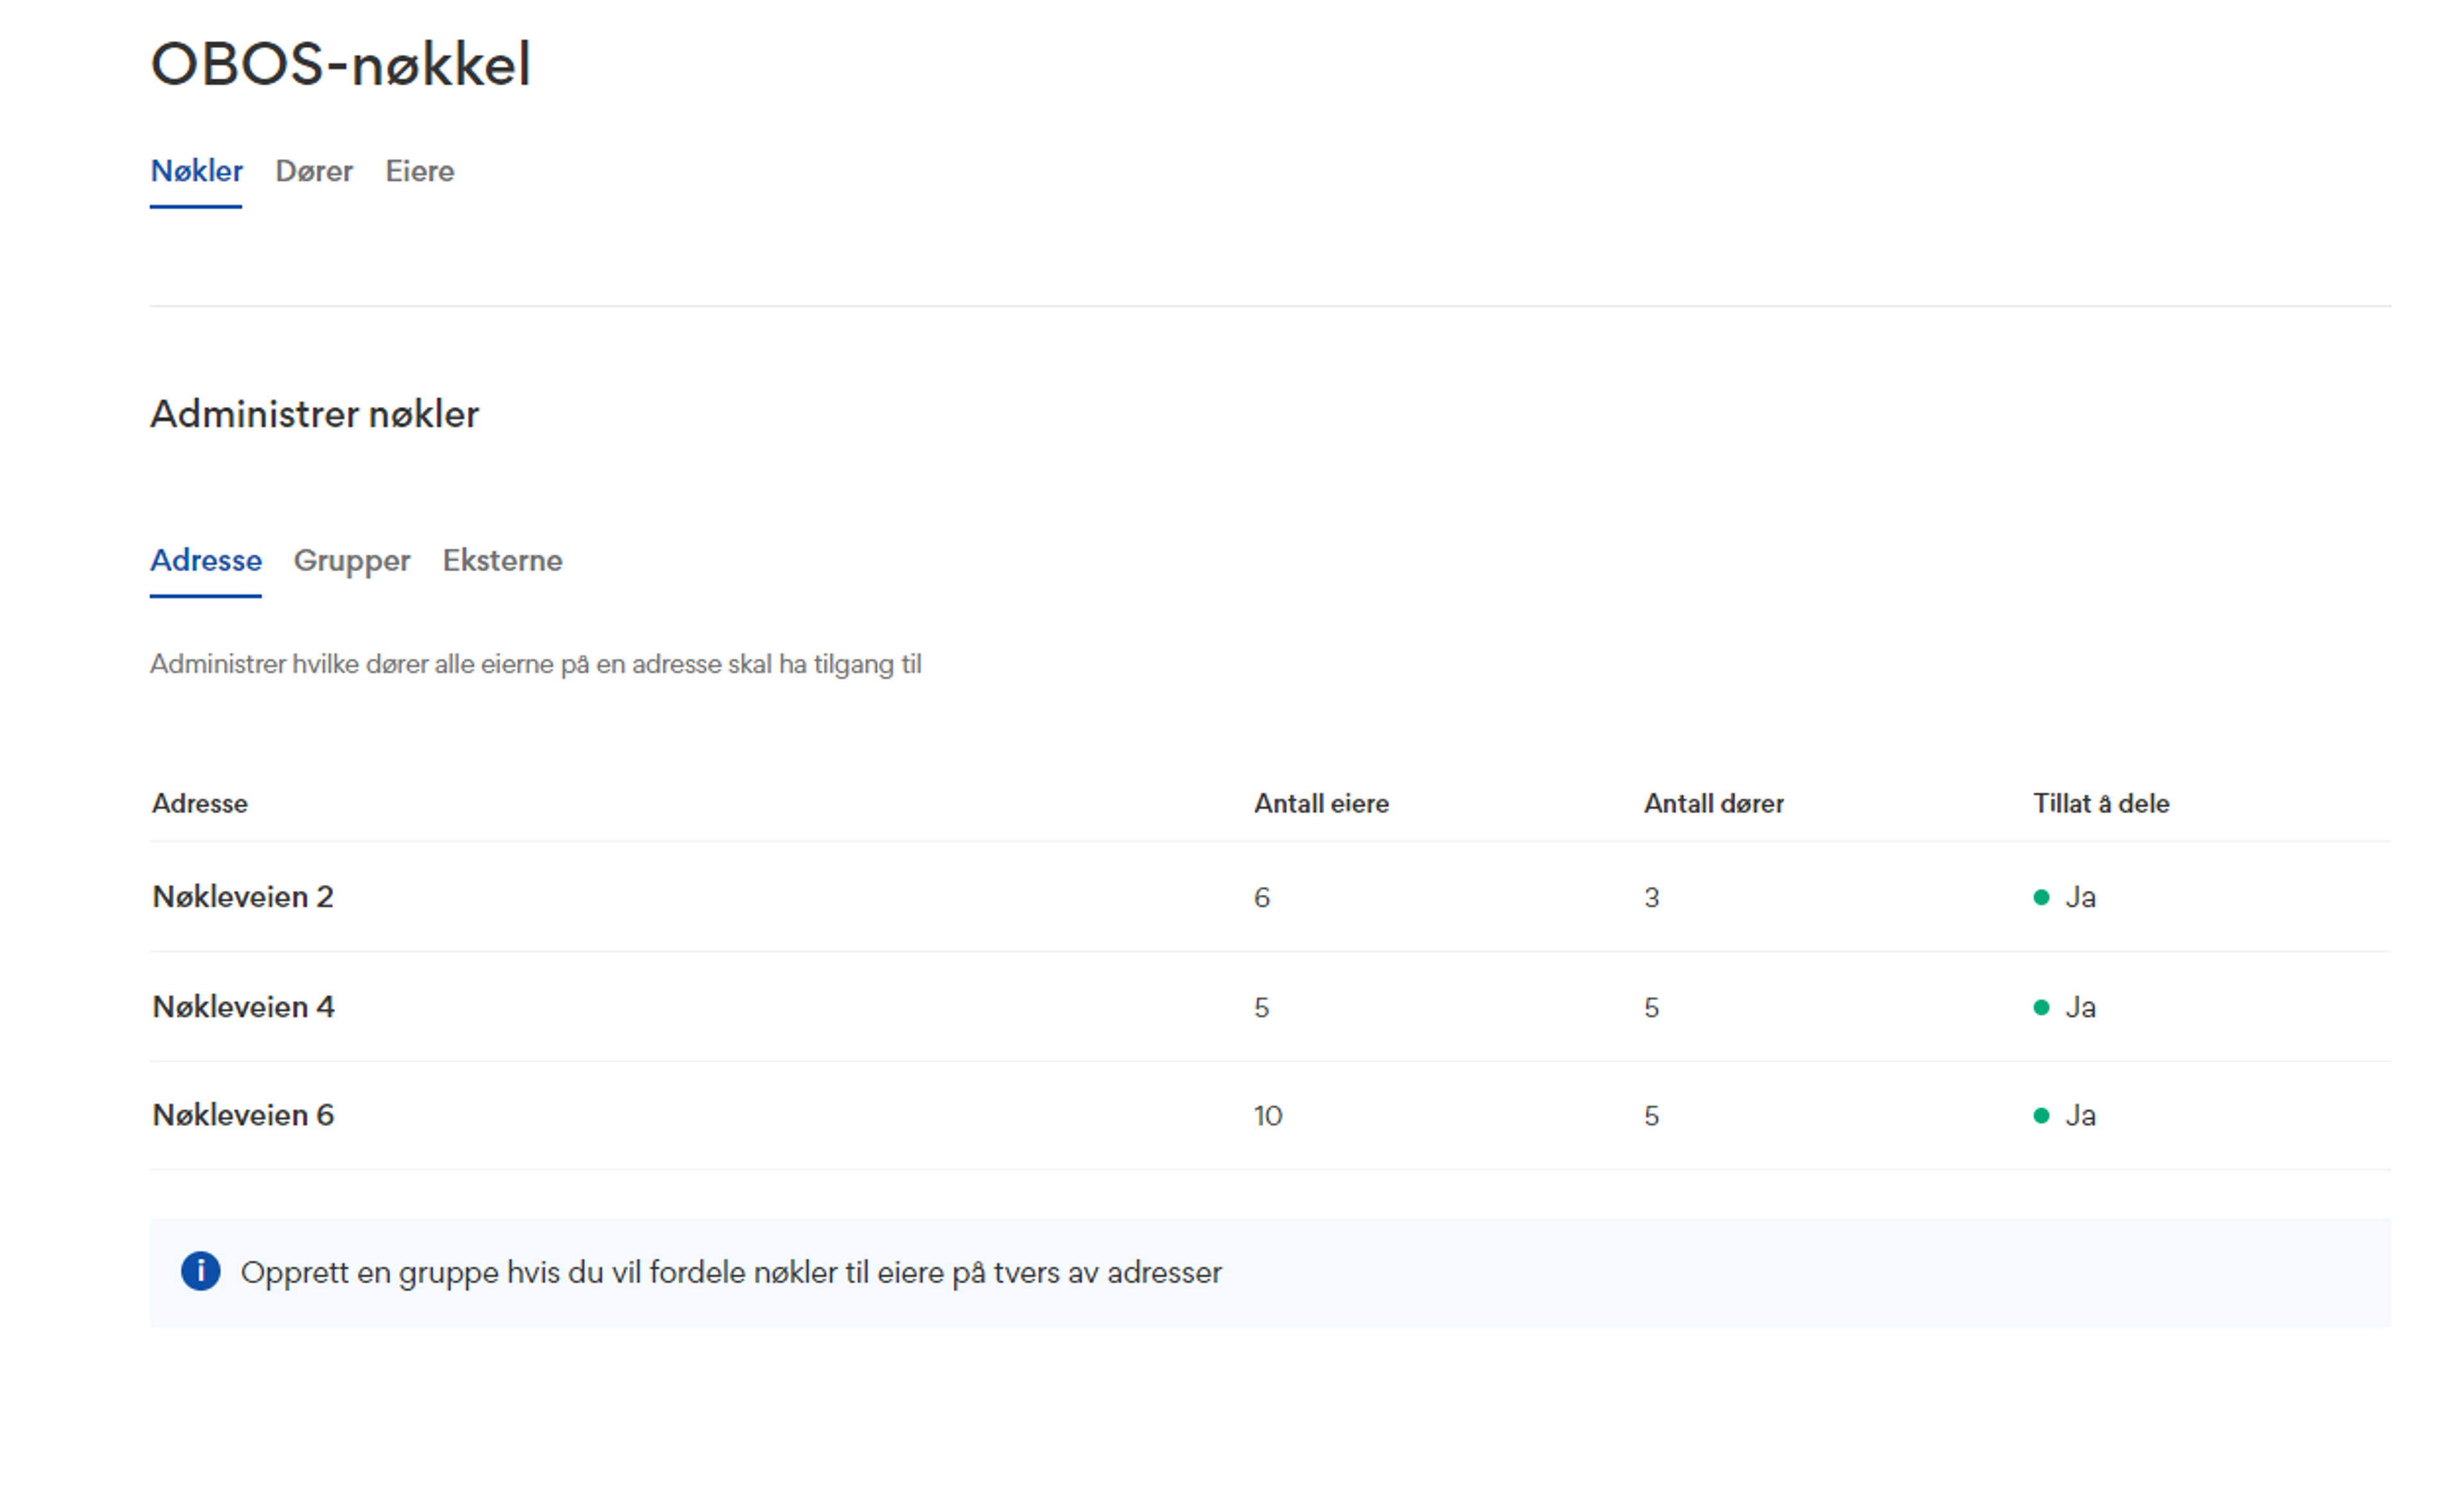Click owner count 10 for Nøkleveien 6
The width and height of the screenshot is (2464, 1489).
pos(1267,1115)
